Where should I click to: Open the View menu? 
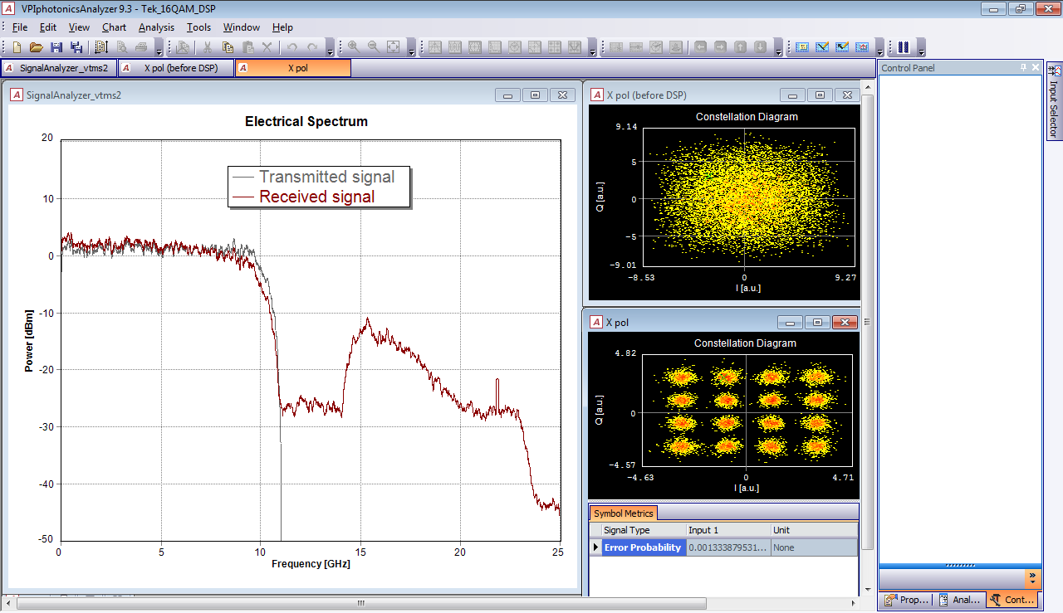(79, 27)
